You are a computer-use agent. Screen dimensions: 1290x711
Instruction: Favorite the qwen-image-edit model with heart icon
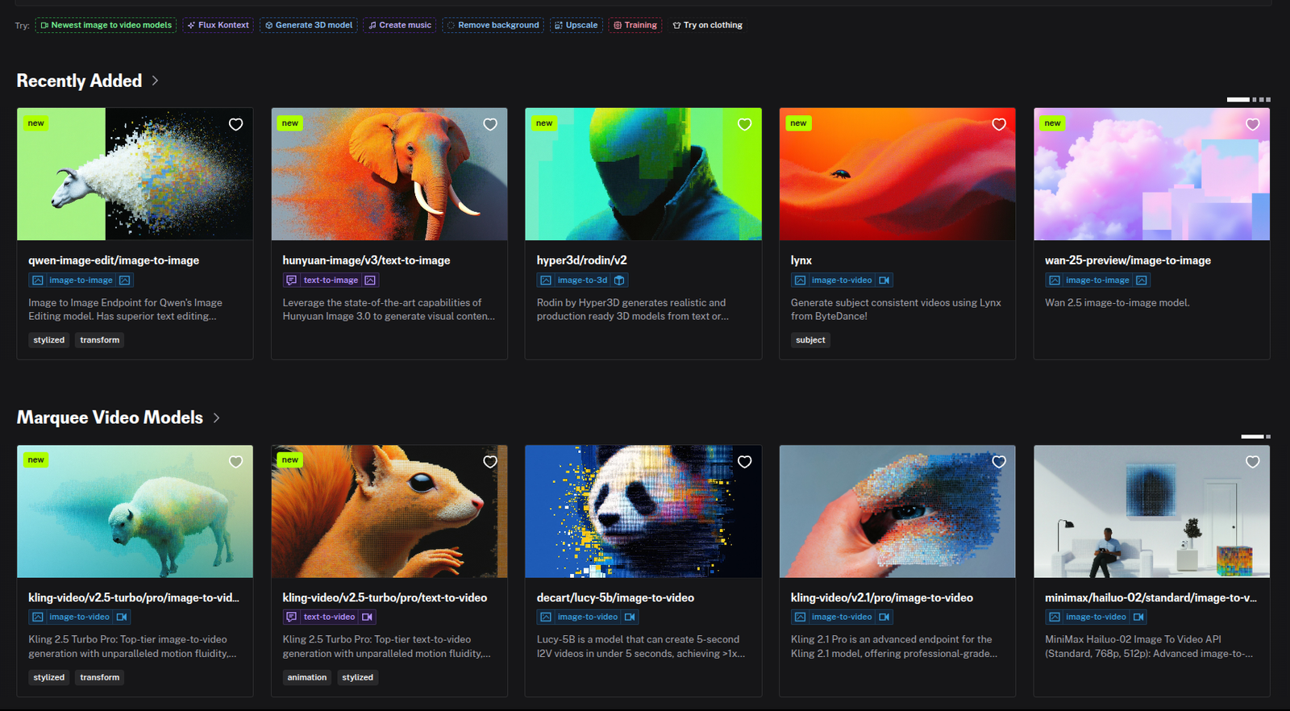tap(235, 124)
